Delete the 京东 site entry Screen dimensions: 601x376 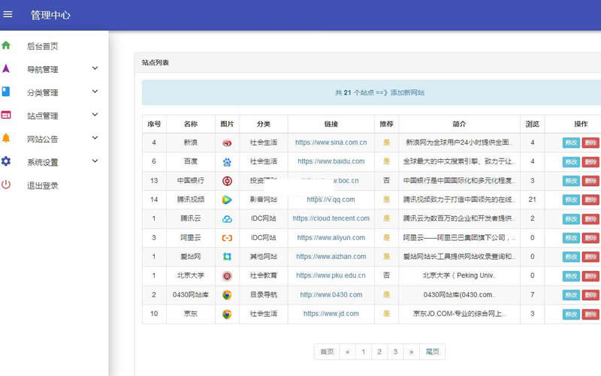pyautogui.click(x=590, y=314)
